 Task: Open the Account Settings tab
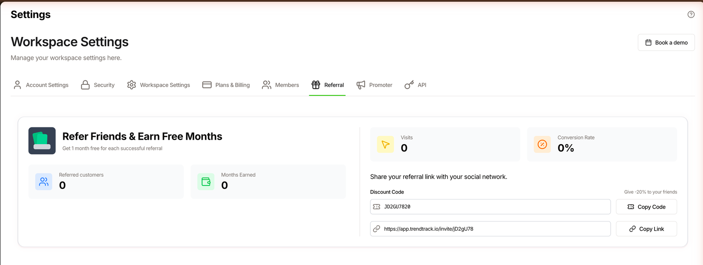coord(41,85)
